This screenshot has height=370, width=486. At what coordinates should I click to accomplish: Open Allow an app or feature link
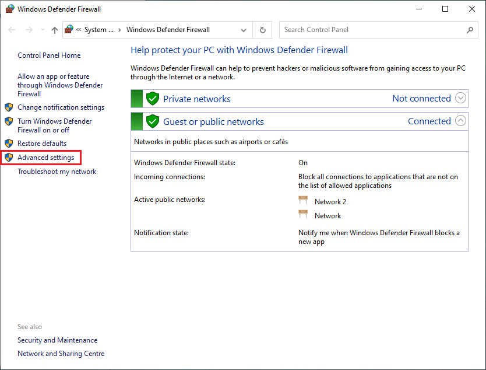point(60,85)
